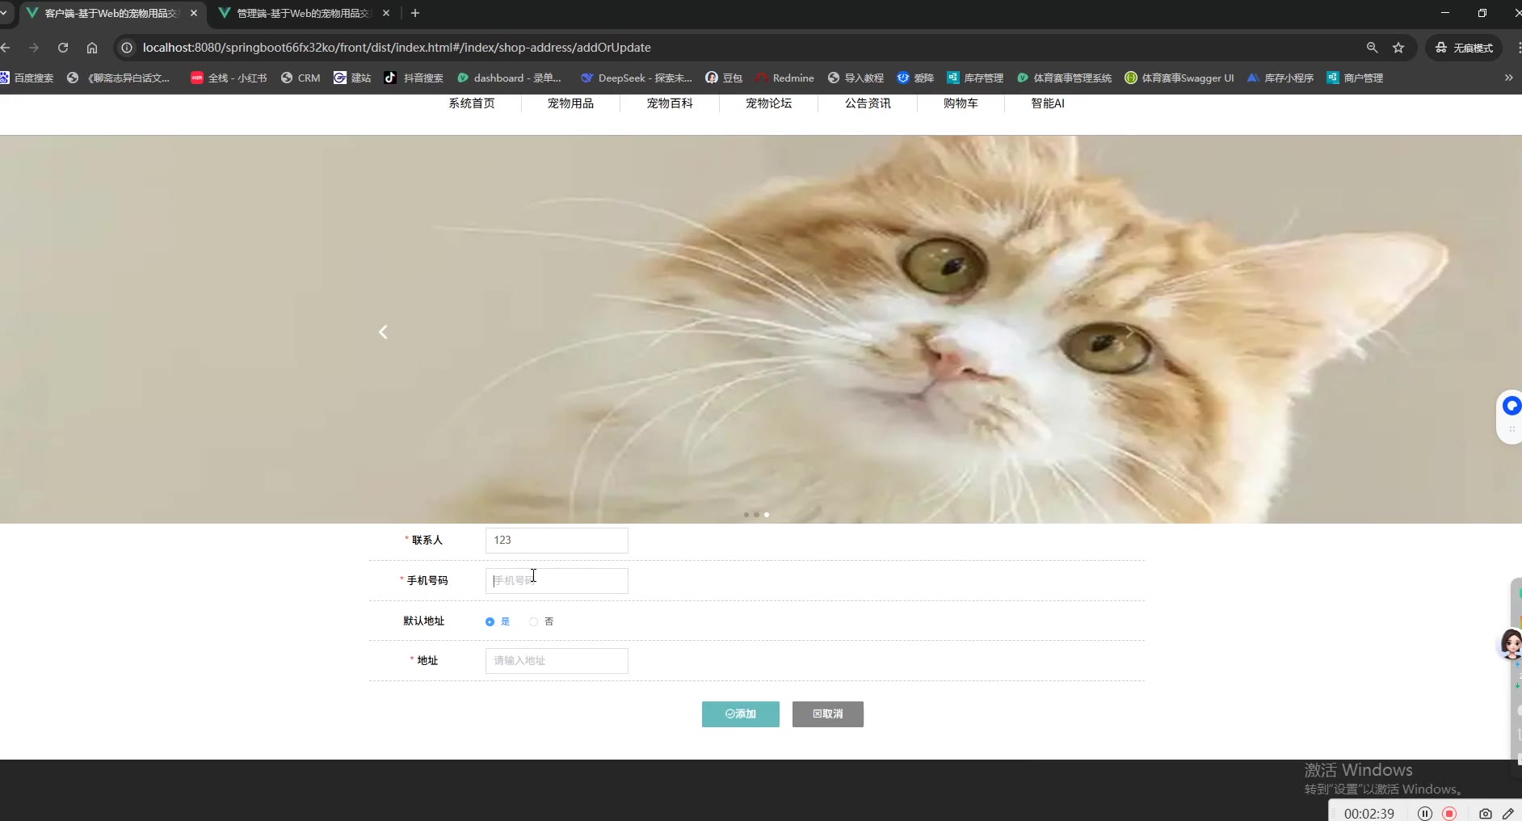Image resolution: width=1522 pixels, height=821 pixels.
Task: Focus the 地址 address input field
Action: (x=556, y=661)
